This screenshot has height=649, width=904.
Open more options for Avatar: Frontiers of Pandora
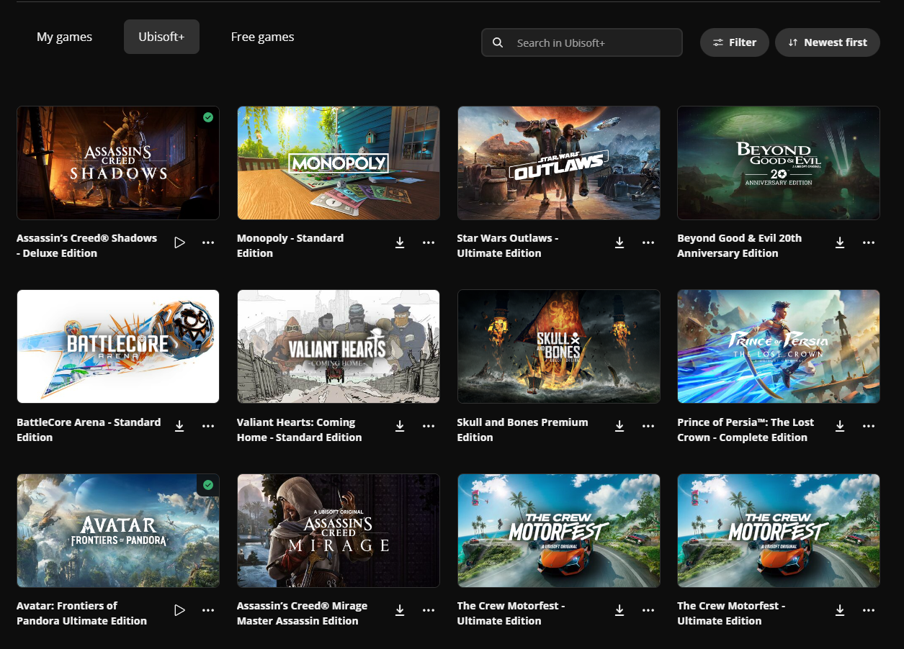coord(208,610)
